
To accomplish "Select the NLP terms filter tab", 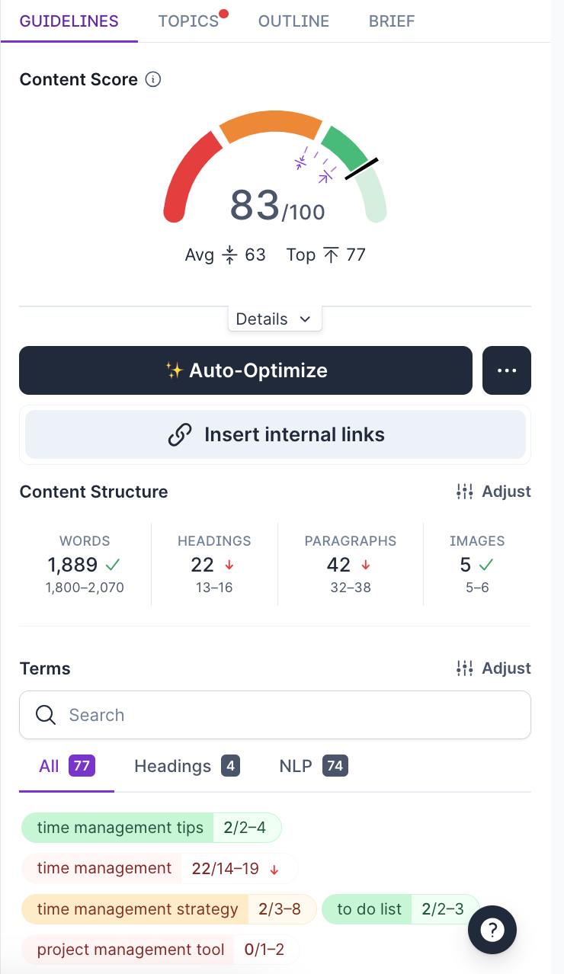I will tap(314, 766).
